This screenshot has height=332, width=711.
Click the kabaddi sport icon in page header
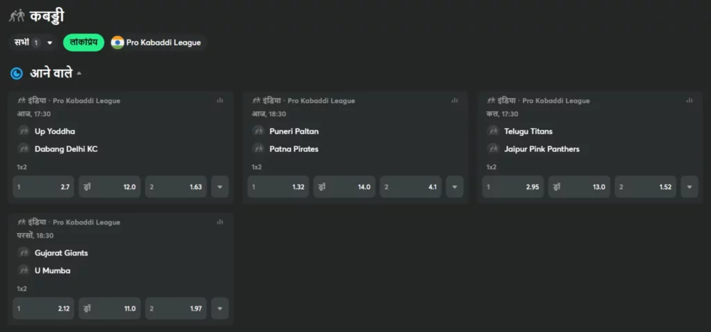click(x=17, y=15)
